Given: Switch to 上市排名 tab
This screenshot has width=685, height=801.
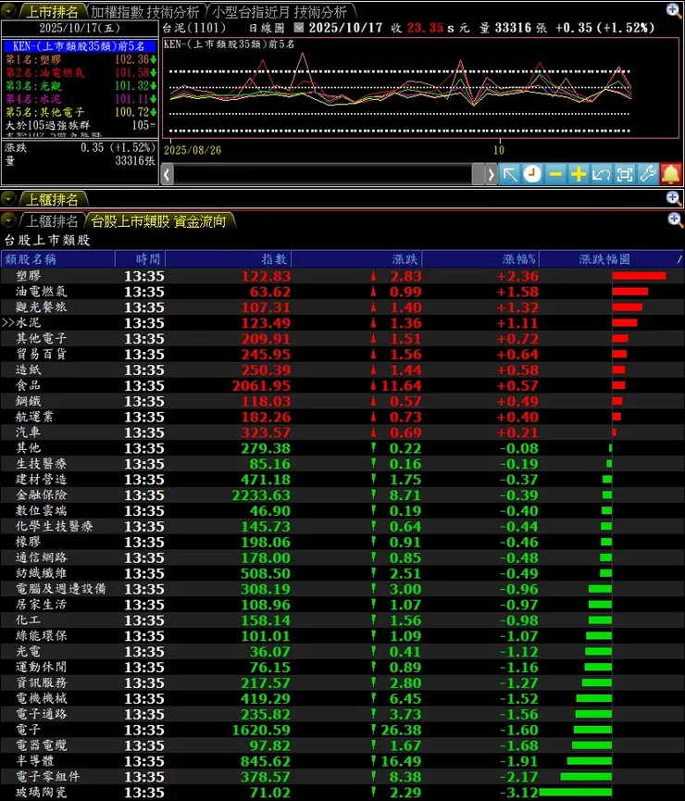Looking at the screenshot, I should point(51,11).
